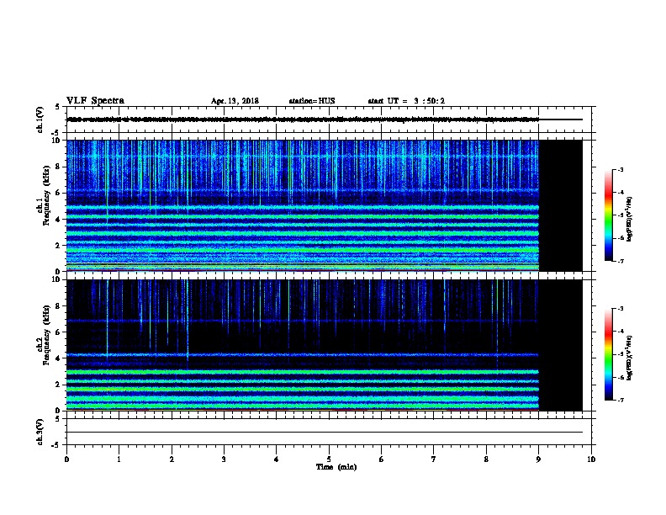Click the ch.1 color bar log(PSD) label

coord(630,219)
